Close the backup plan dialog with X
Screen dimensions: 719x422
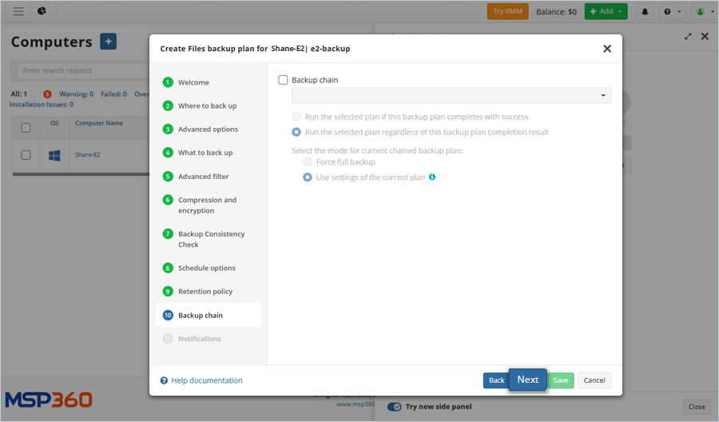(x=607, y=49)
